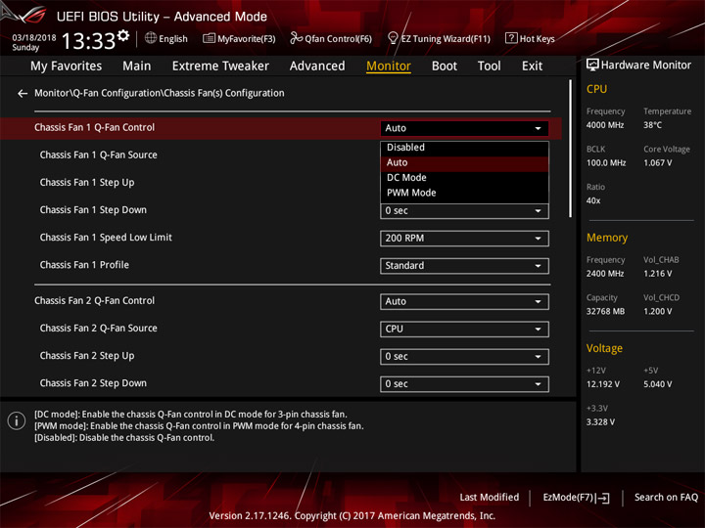Select Chassis Fan 2 Step Down label
The height and width of the screenshot is (528, 705).
pos(93,383)
